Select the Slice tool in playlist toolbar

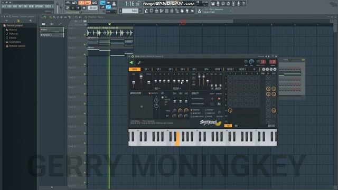(x=69, y=17)
